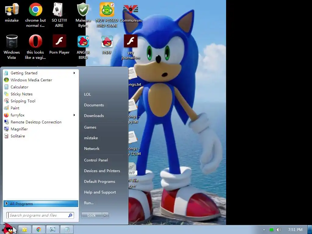Select the 'Windows Vista' recycle bin icon
The width and height of the screenshot is (312, 234).
pos(12,47)
